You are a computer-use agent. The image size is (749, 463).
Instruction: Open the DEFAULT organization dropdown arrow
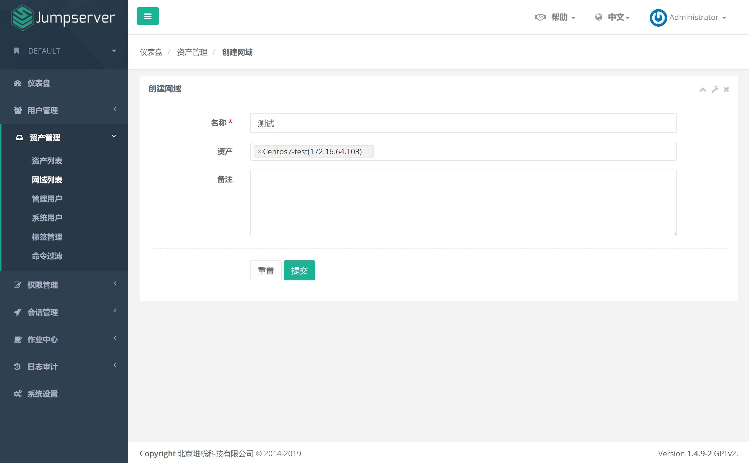tap(114, 51)
